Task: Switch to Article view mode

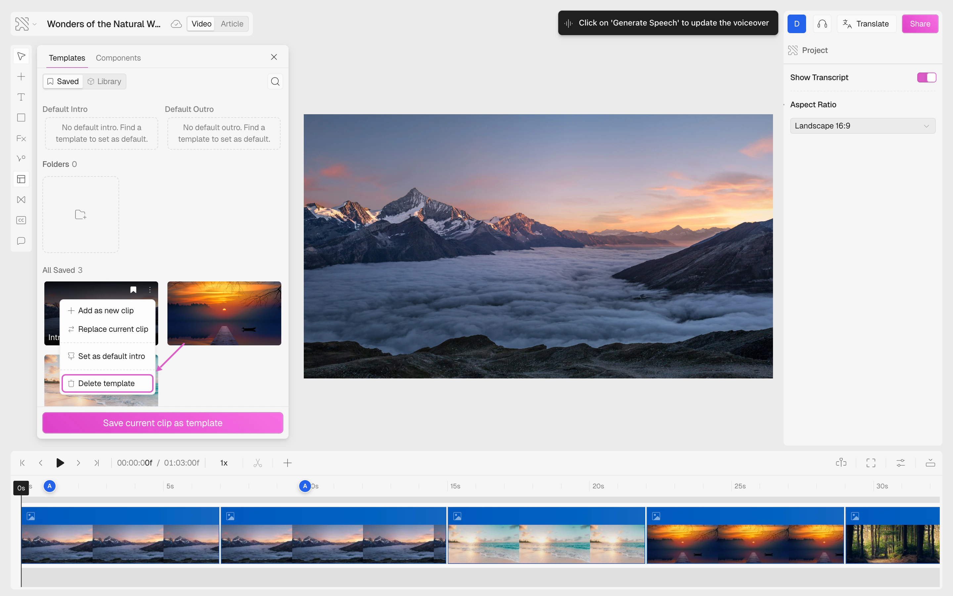Action: [232, 24]
